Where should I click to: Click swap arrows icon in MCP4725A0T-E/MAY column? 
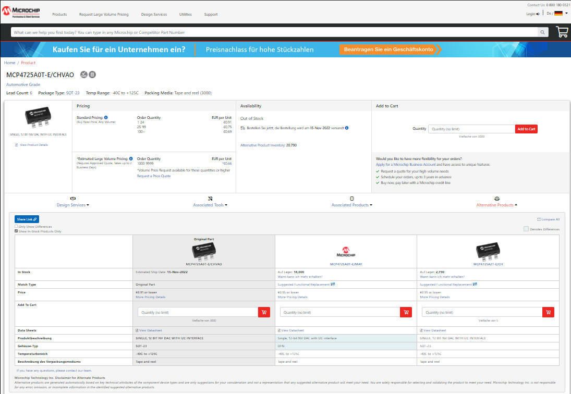coord(333,284)
